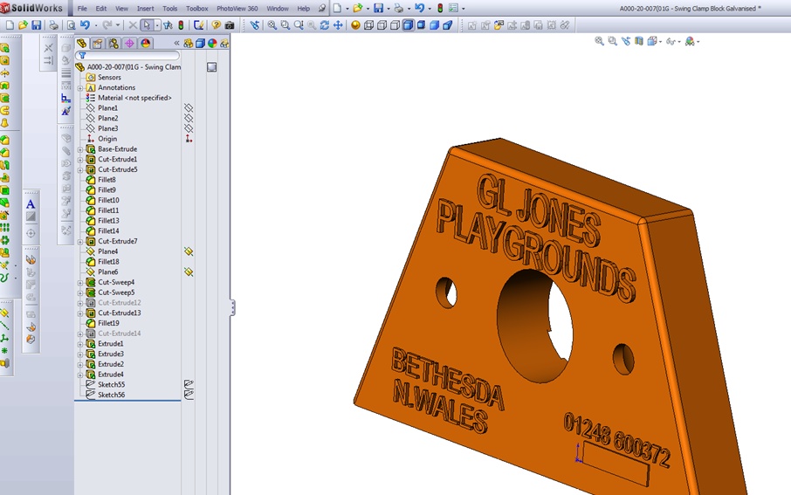Image resolution: width=791 pixels, height=495 pixels.
Task: Open the Edit menu
Action: pyautogui.click(x=101, y=9)
